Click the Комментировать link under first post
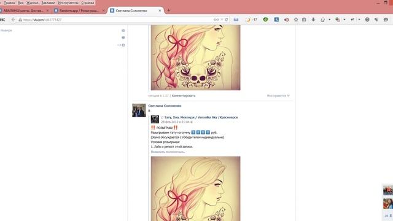Screen dimensions: 393x221 (184, 96)
